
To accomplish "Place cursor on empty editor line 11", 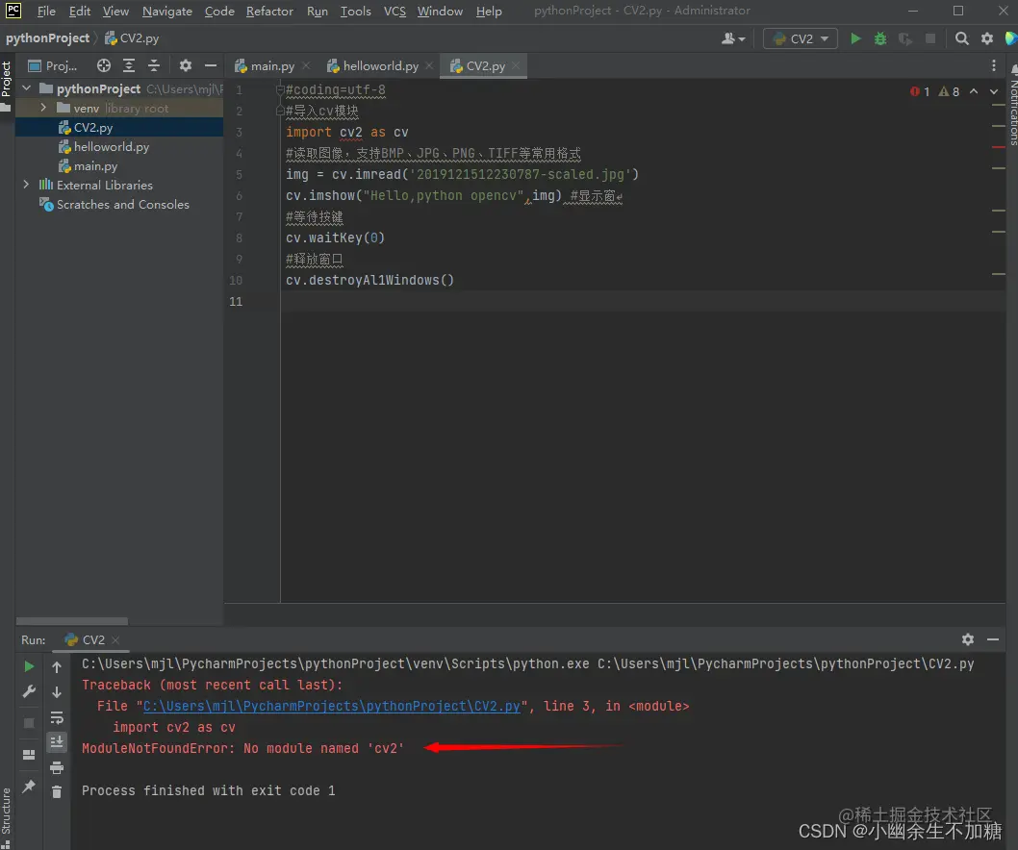I will coord(643,302).
